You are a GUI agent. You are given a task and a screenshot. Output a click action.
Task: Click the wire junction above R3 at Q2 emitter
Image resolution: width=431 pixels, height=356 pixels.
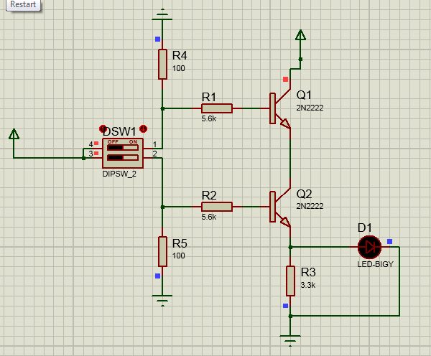click(x=290, y=247)
